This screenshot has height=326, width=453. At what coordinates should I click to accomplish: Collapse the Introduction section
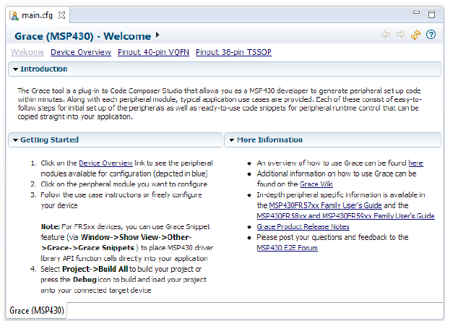(16, 69)
